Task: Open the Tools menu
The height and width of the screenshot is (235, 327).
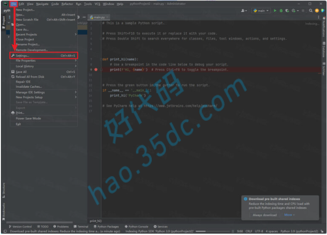Action: click(88, 4)
